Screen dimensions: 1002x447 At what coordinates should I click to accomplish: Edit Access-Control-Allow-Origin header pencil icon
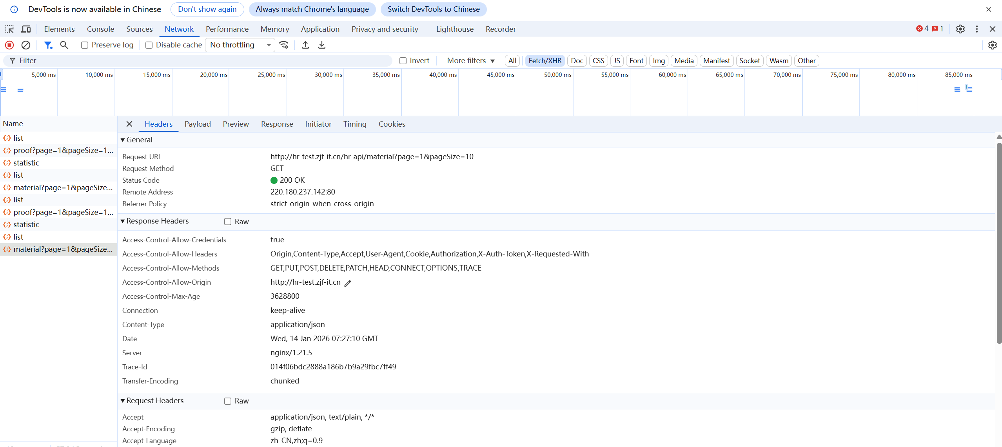coord(348,283)
